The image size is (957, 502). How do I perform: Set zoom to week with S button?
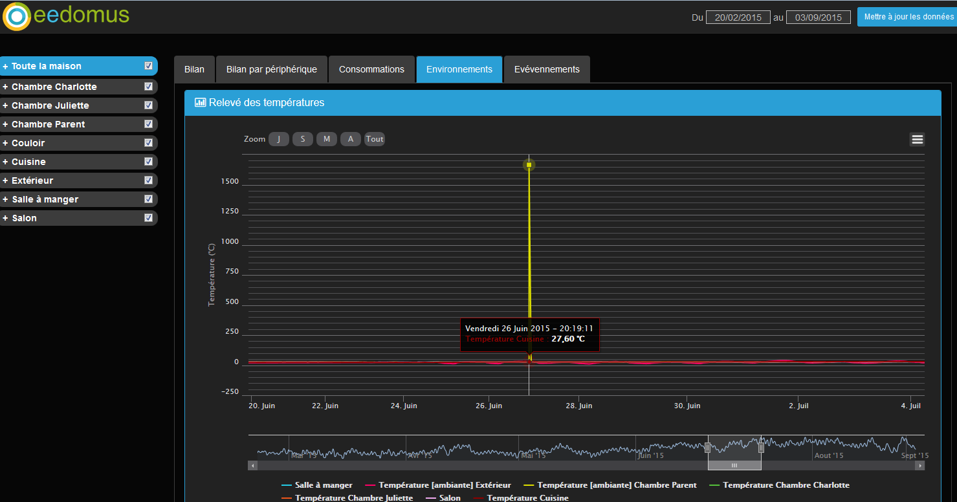(303, 139)
